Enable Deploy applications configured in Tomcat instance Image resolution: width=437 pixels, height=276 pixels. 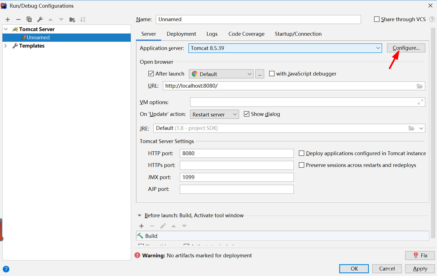(x=301, y=153)
